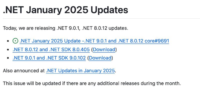This screenshot has height=97, width=200.
Task: Open the .NET 9.0.1 and SDK 9.0.102 link
Action: (x=49, y=58)
